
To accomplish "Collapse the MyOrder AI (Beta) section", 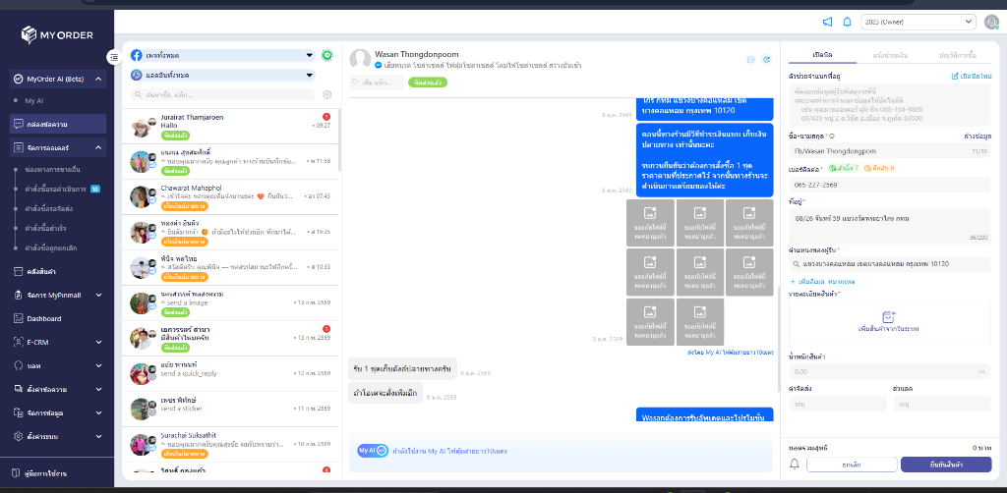I will 98,79.
